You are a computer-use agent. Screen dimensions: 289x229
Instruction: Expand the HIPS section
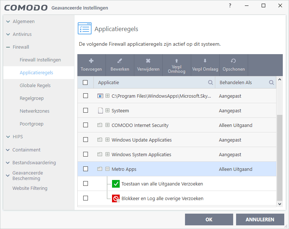tap(8, 137)
